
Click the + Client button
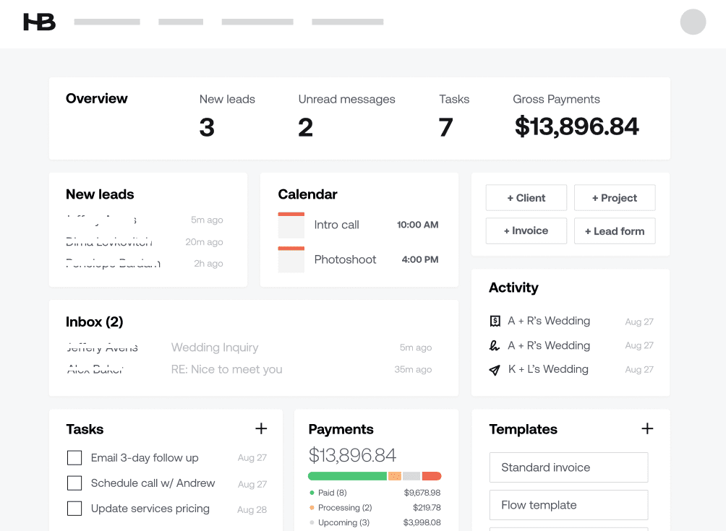tap(526, 198)
